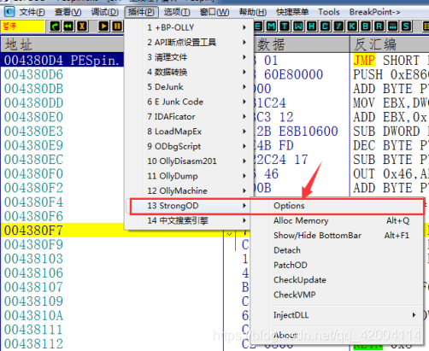Open the 帮助(H) menu
This screenshot has height=351, width=429.
(253, 12)
